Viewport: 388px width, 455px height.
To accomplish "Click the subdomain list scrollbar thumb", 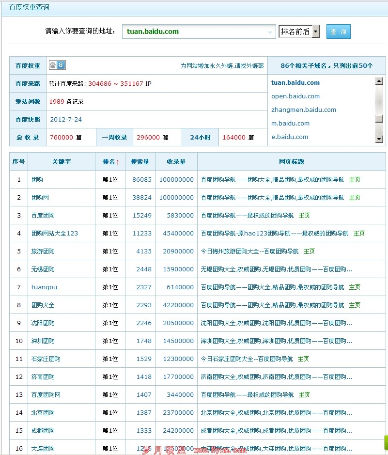I will (x=379, y=119).
